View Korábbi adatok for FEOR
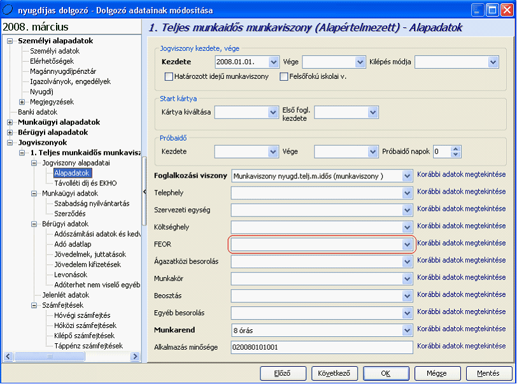 [461, 243]
